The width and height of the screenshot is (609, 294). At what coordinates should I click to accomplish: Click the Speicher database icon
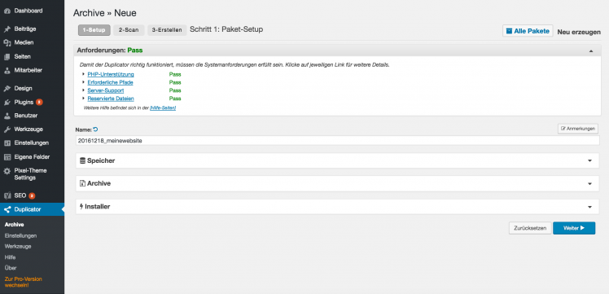pos(82,160)
